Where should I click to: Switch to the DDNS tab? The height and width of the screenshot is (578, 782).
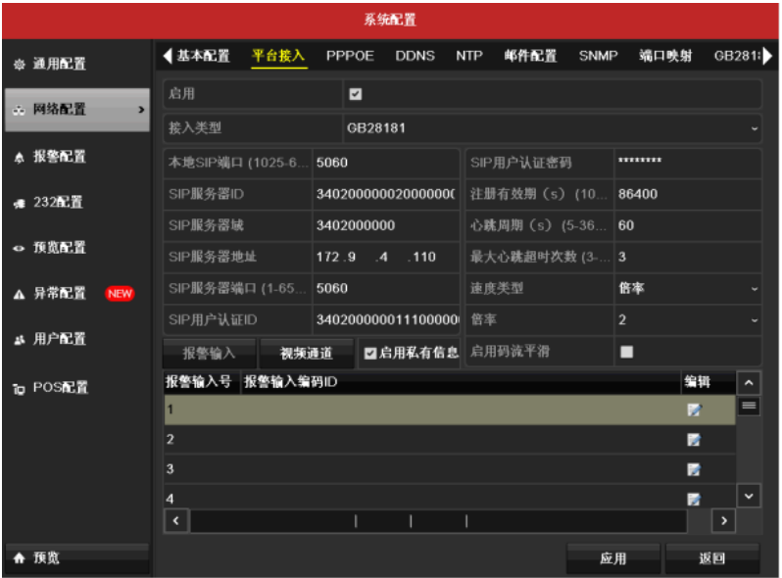pyautogui.click(x=415, y=56)
